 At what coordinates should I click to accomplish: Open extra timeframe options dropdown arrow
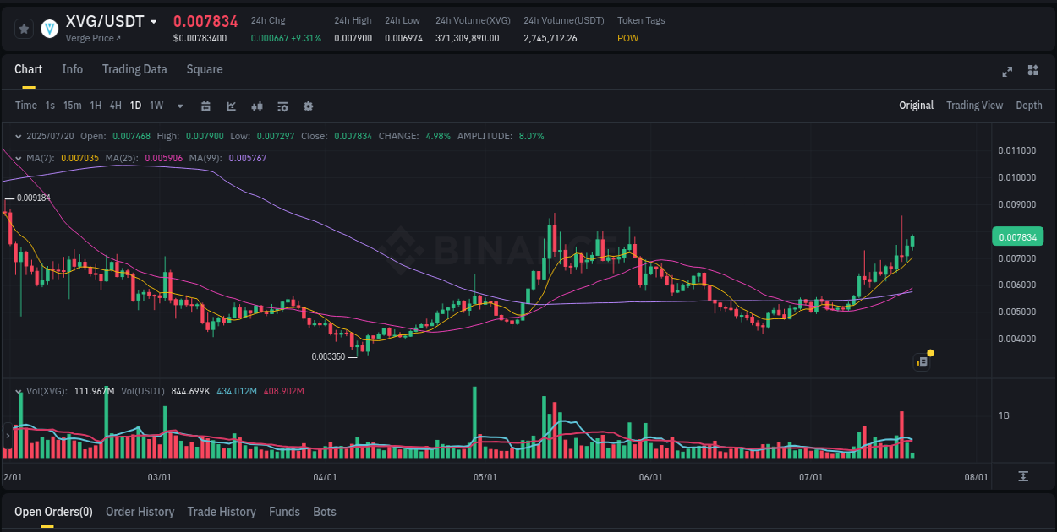point(178,106)
